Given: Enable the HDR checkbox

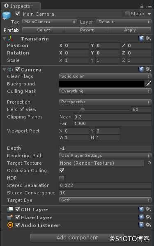Looking at the screenshot, I should pyautogui.click(x=62, y=178).
